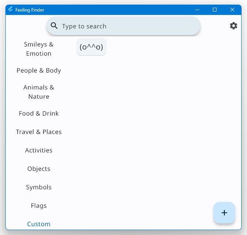Maximize the Feeling Finder window
The image size is (247, 235).
(215, 10)
